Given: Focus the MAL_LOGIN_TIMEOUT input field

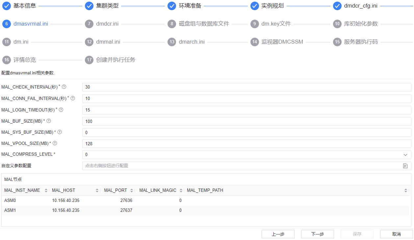Looking at the screenshot, I should click(x=246, y=110).
